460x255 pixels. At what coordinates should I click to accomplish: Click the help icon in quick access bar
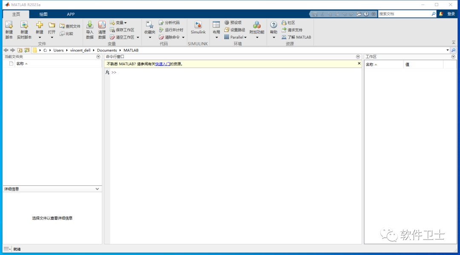[x=366, y=14]
